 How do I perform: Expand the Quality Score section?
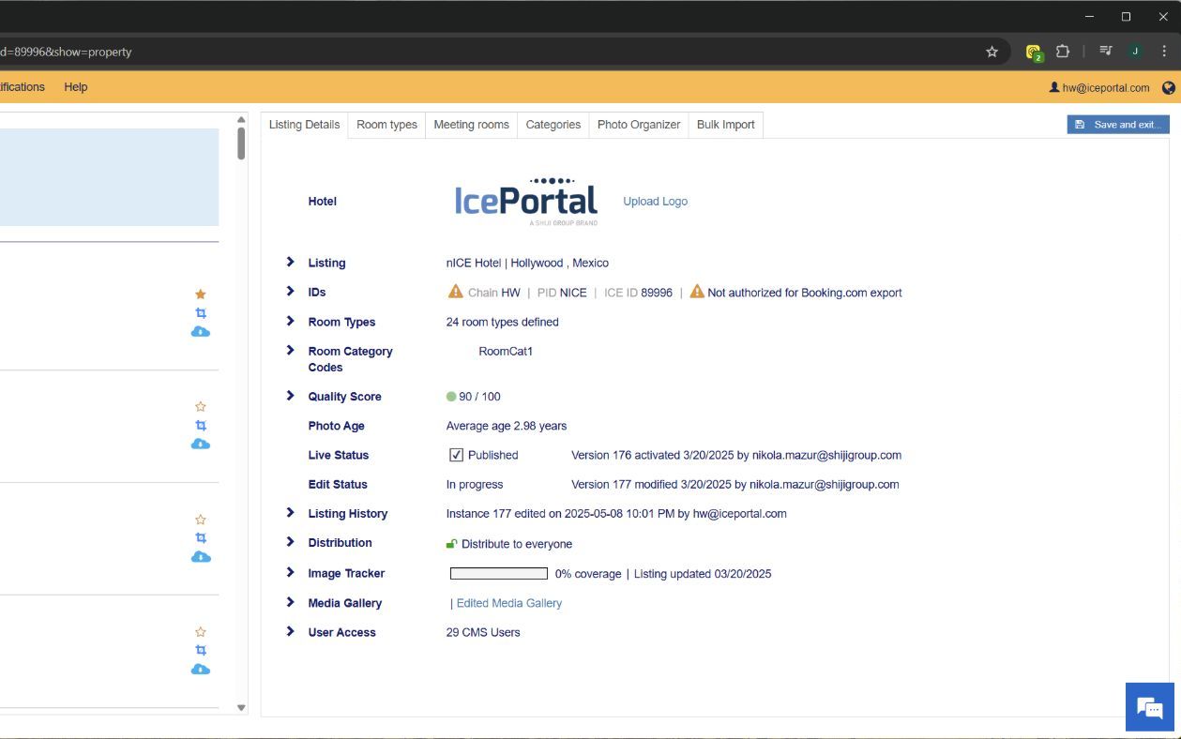[290, 396]
